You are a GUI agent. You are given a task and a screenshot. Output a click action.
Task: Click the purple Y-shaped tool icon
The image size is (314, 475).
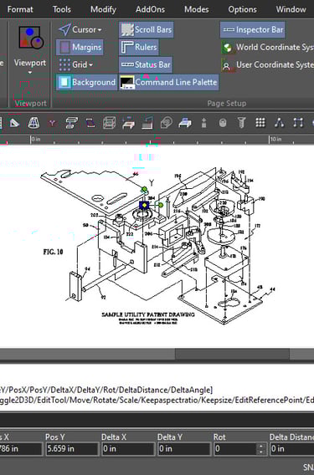tap(52, 123)
